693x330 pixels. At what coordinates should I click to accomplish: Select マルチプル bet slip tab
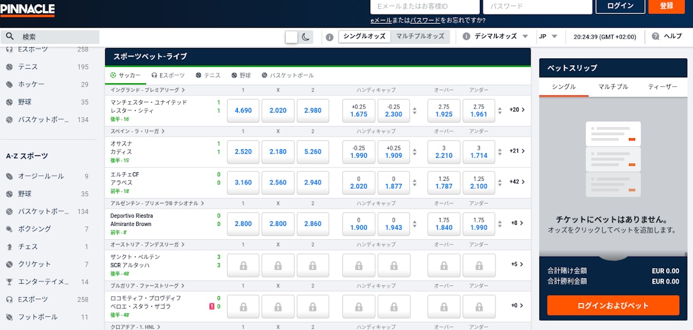[613, 87]
